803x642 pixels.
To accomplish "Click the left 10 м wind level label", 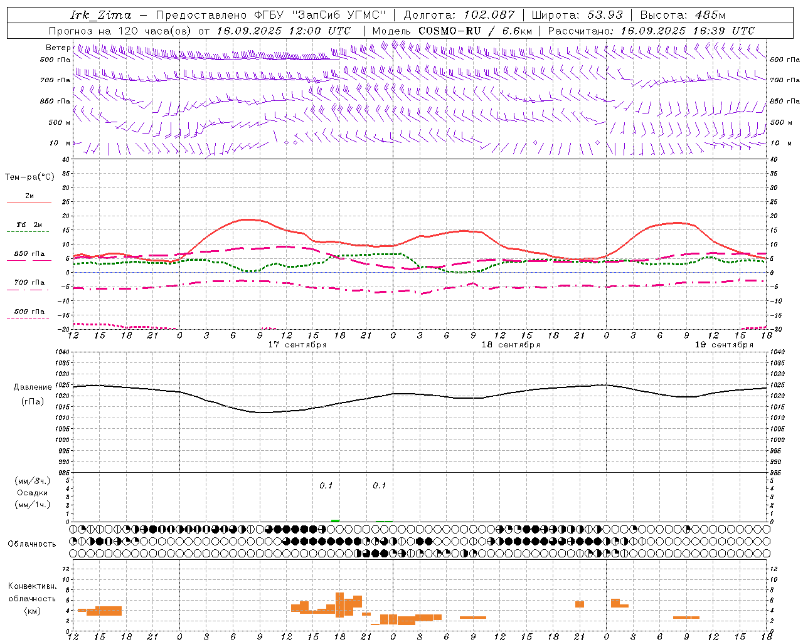I will 60,143.
